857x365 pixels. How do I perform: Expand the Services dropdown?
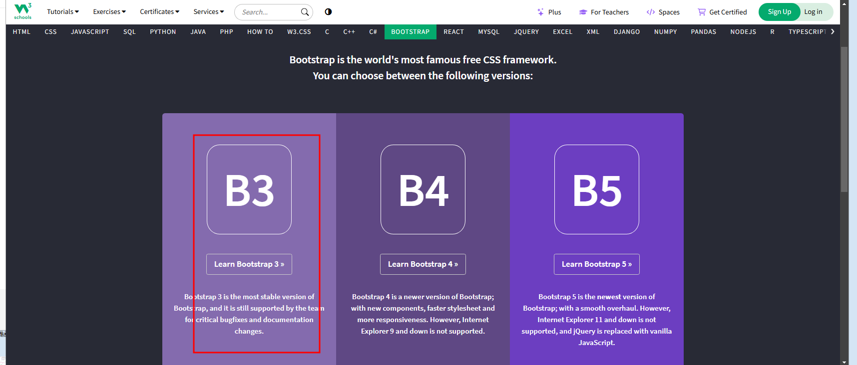[x=209, y=12]
